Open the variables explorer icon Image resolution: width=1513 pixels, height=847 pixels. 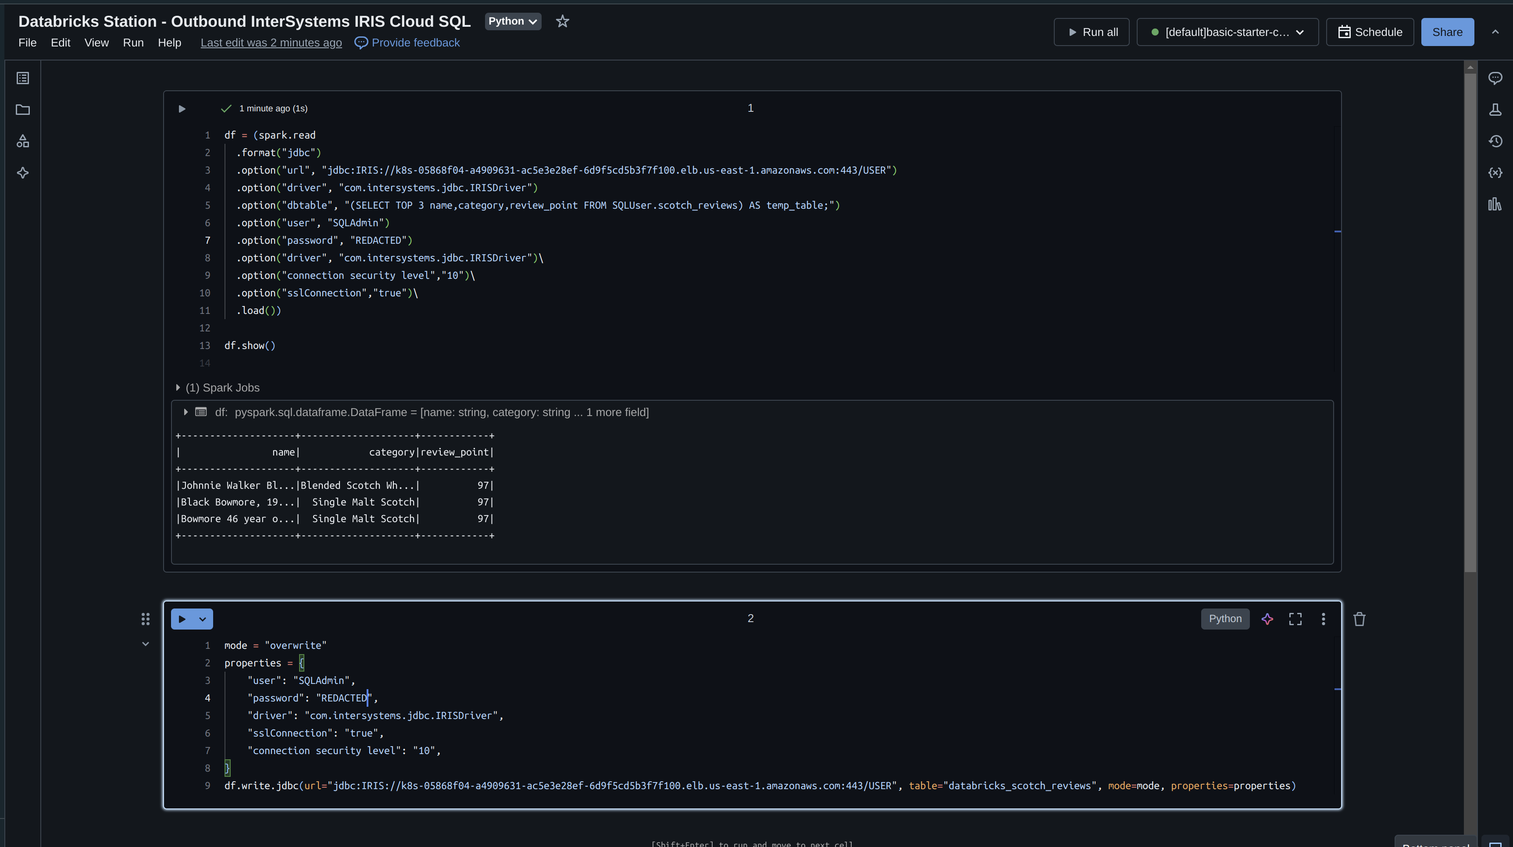(x=1495, y=173)
